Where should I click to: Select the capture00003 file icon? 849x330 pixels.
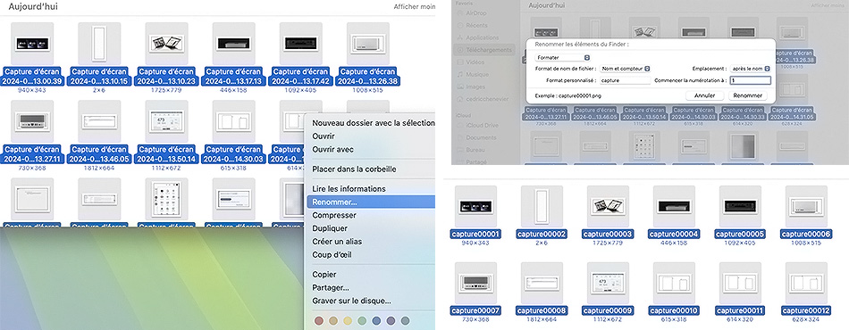click(608, 206)
